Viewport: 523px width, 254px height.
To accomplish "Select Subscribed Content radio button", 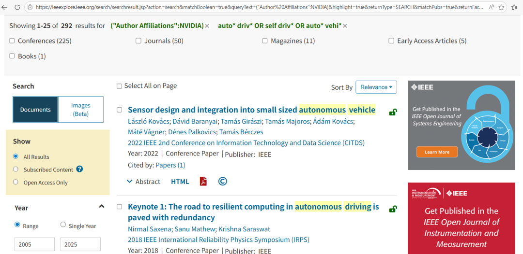I will (15, 169).
